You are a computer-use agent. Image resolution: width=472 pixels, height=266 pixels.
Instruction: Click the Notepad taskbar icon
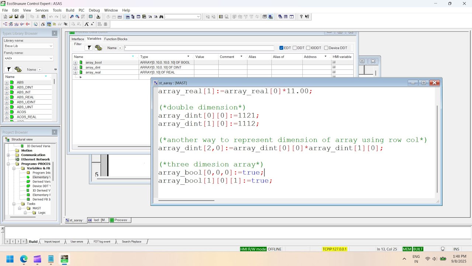point(51,259)
